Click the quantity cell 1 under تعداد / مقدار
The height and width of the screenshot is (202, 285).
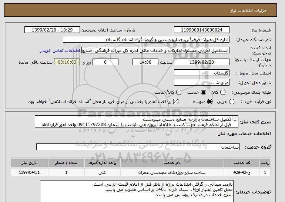pyautogui.click(x=66, y=172)
